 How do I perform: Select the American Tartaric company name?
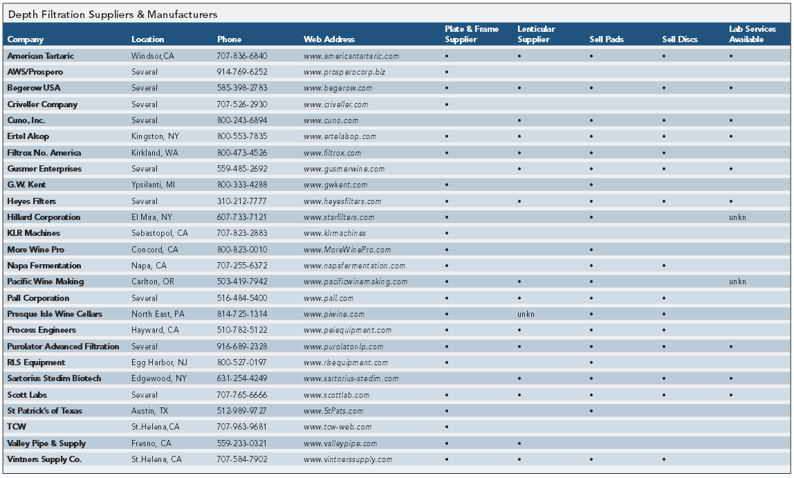point(41,56)
